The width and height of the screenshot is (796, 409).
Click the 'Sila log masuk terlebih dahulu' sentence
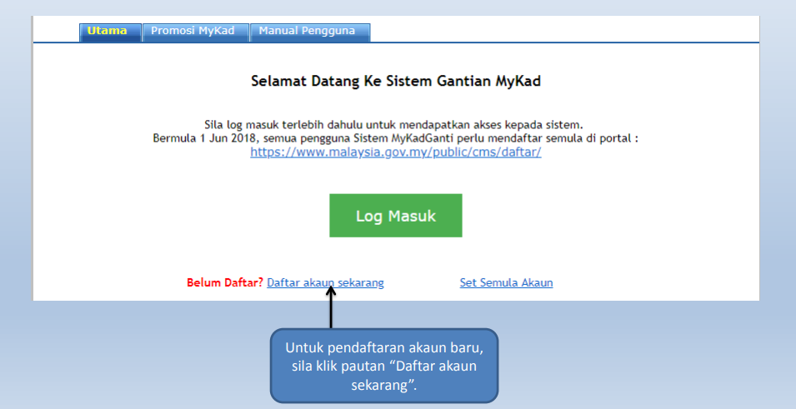tap(393, 125)
